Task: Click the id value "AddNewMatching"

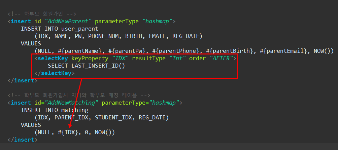Action: click(x=72, y=103)
